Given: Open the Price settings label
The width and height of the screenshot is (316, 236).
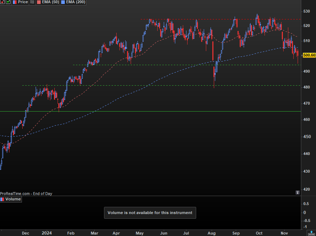Looking at the screenshot, I should [x=21, y=2].
